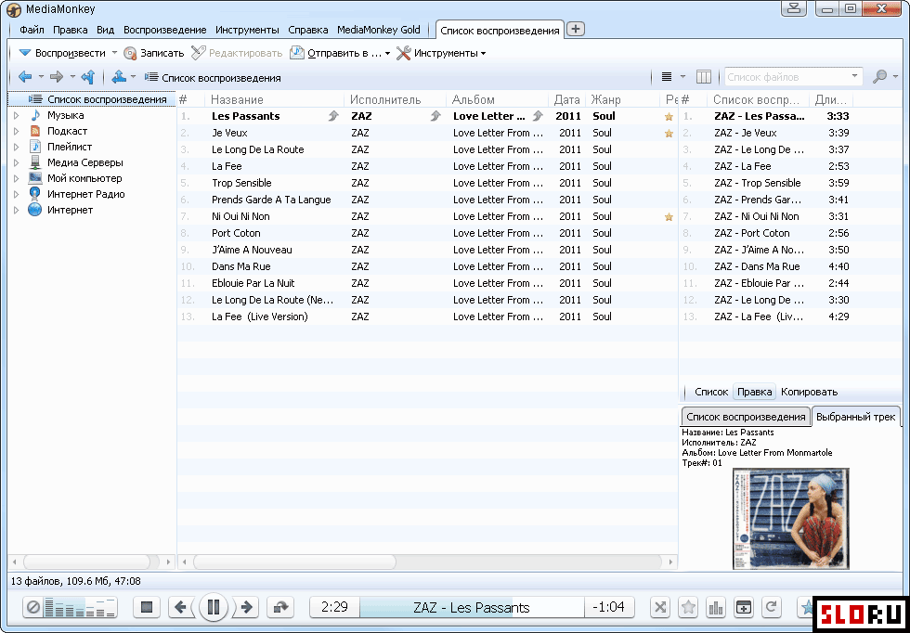Open the Вид menu
Image resolution: width=910 pixels, height=633 pixels.
point(106,30)
